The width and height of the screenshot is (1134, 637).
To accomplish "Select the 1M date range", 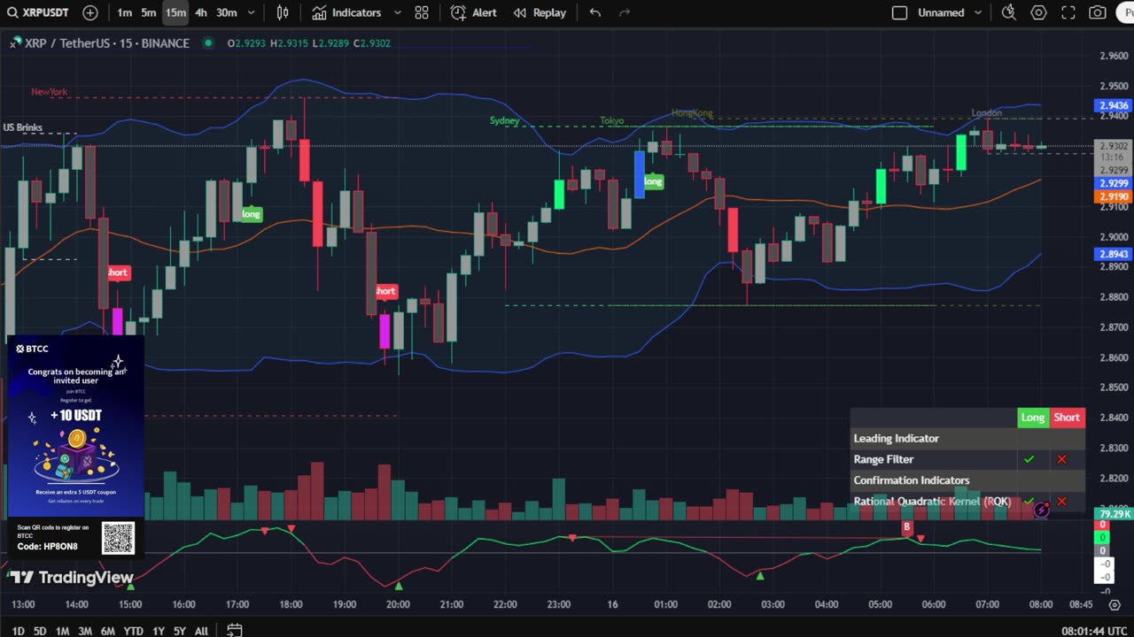I will [x=62, y=631].
